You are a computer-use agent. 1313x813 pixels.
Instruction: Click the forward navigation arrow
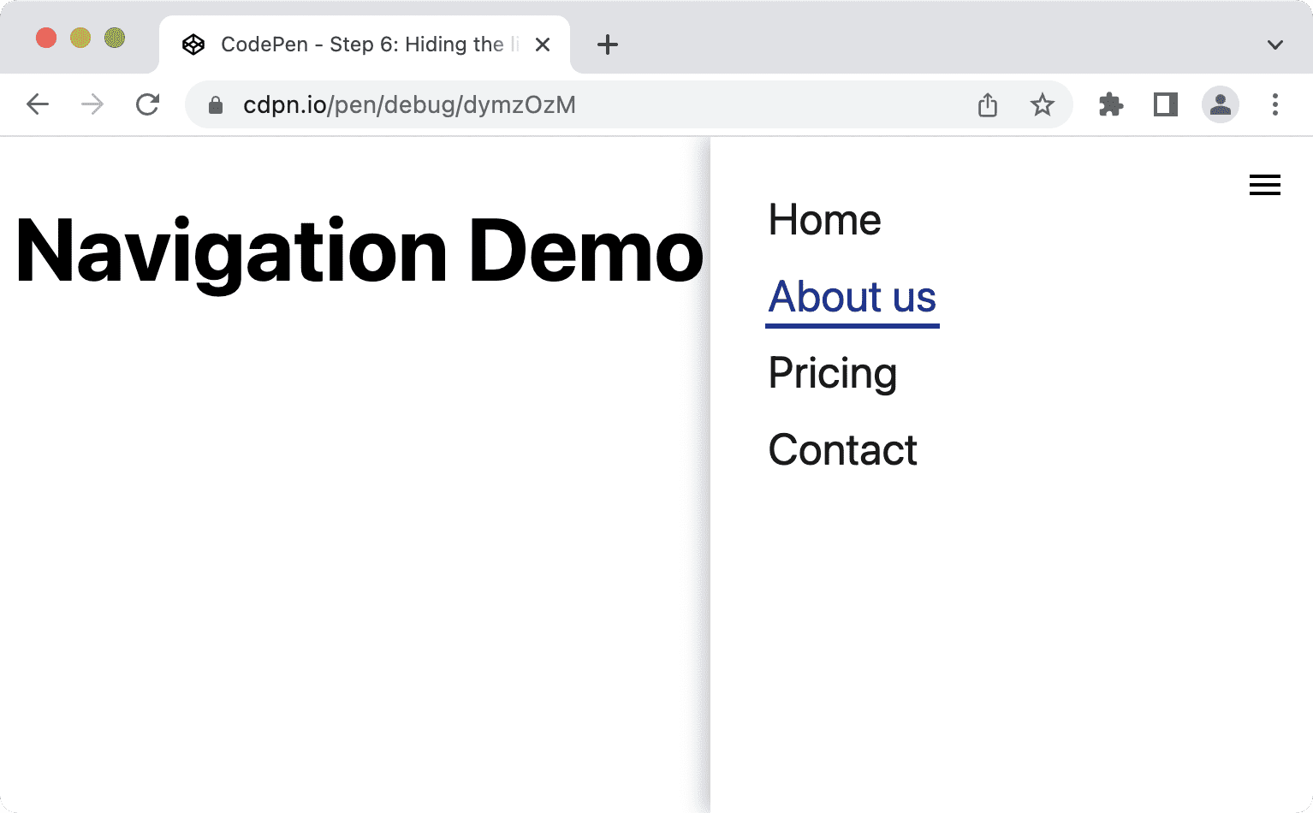click(92, 104)
